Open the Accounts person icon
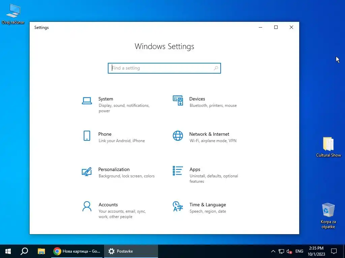The width and height of the screenshot is (345, 258). [87, 207]
